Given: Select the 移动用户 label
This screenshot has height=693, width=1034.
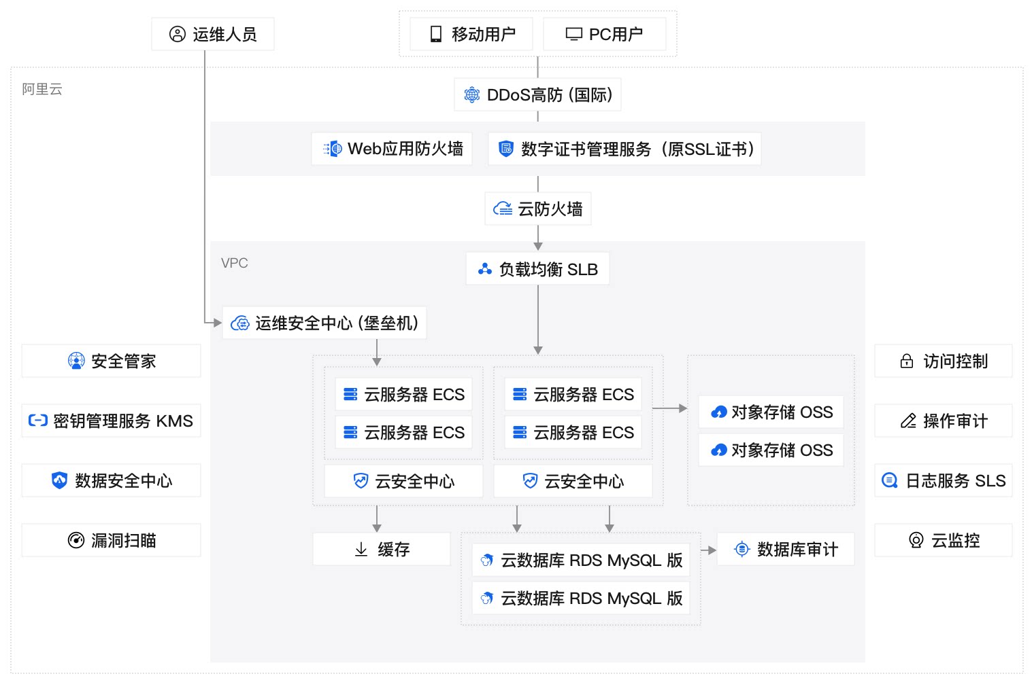Looking at the screenshot, I should 484,34.
